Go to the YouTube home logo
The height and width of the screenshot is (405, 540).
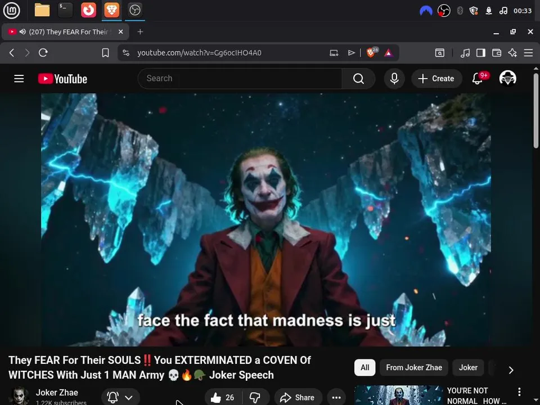[62, 79]
